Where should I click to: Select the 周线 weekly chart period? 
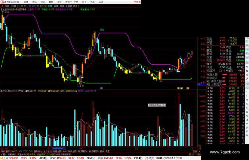56,6
